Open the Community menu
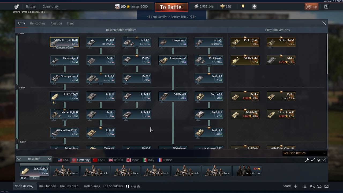 tap(51, 6)
